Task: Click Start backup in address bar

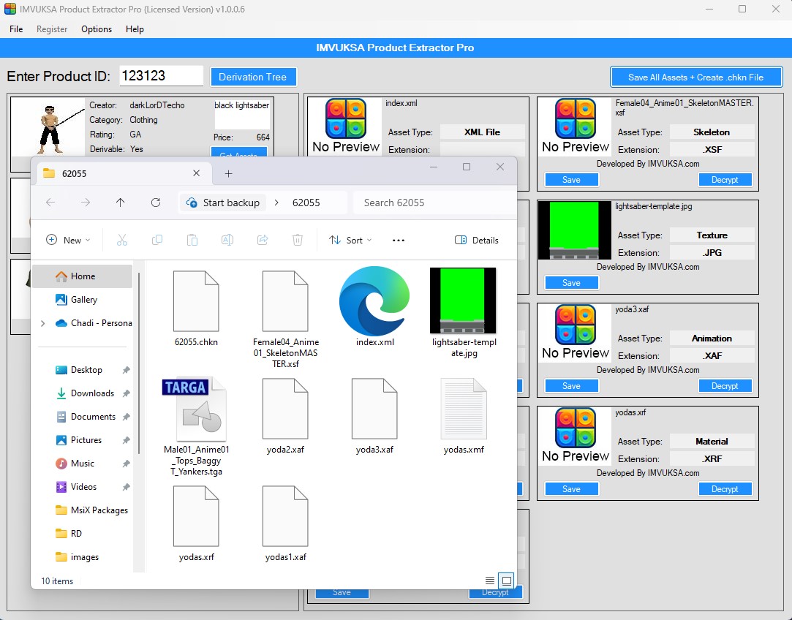Action: pos(223,203)
